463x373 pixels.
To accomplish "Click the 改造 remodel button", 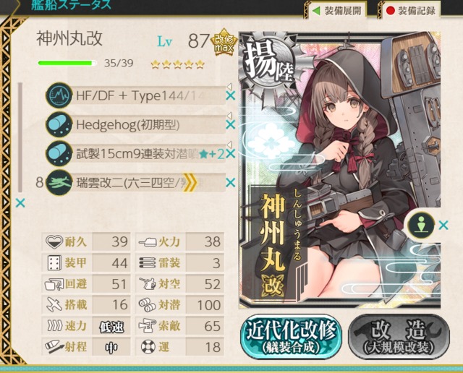I will pos(399,336).
